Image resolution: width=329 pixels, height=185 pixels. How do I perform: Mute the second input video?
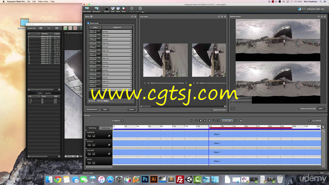click(197, 83)
